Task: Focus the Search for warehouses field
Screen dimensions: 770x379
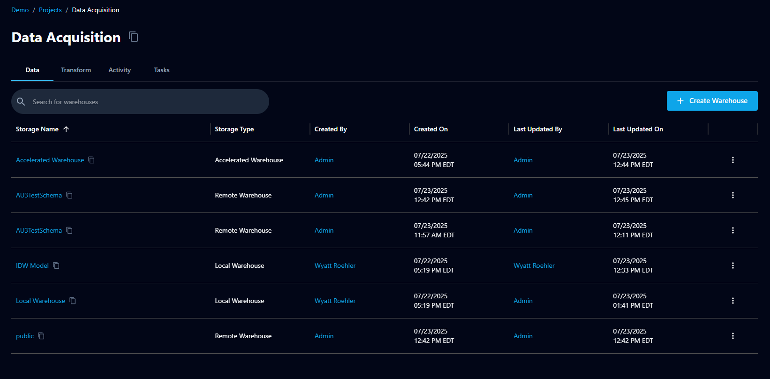Action: click(140, 102)
